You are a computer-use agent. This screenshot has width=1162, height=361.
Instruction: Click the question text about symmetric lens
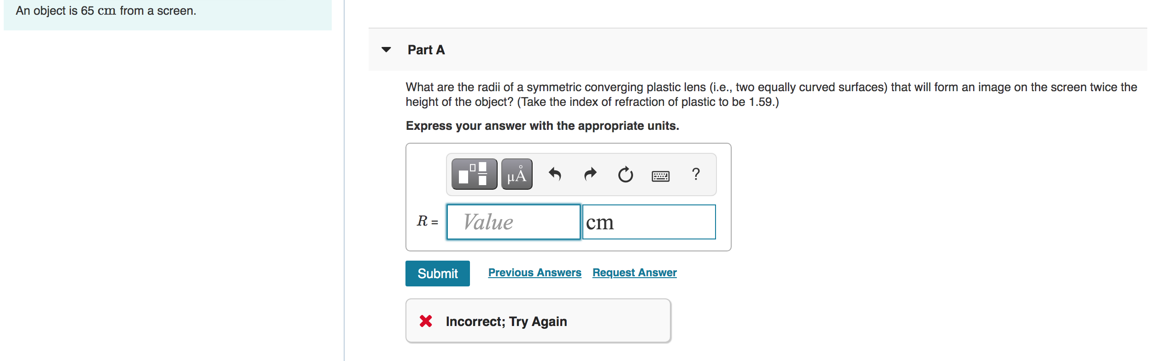tap(771, 94)
